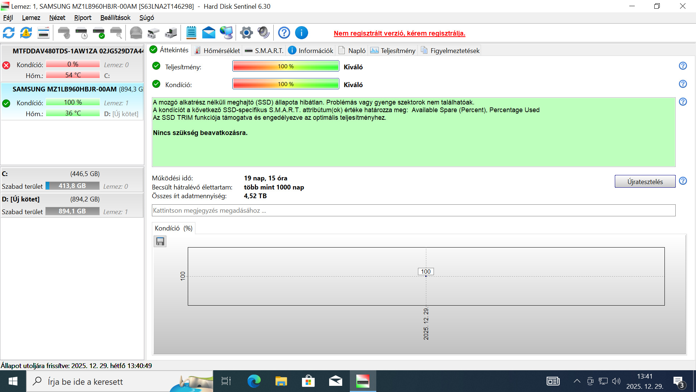Open settings via the gear icon
The image size is (696, 392).
[x=246, y=33]
